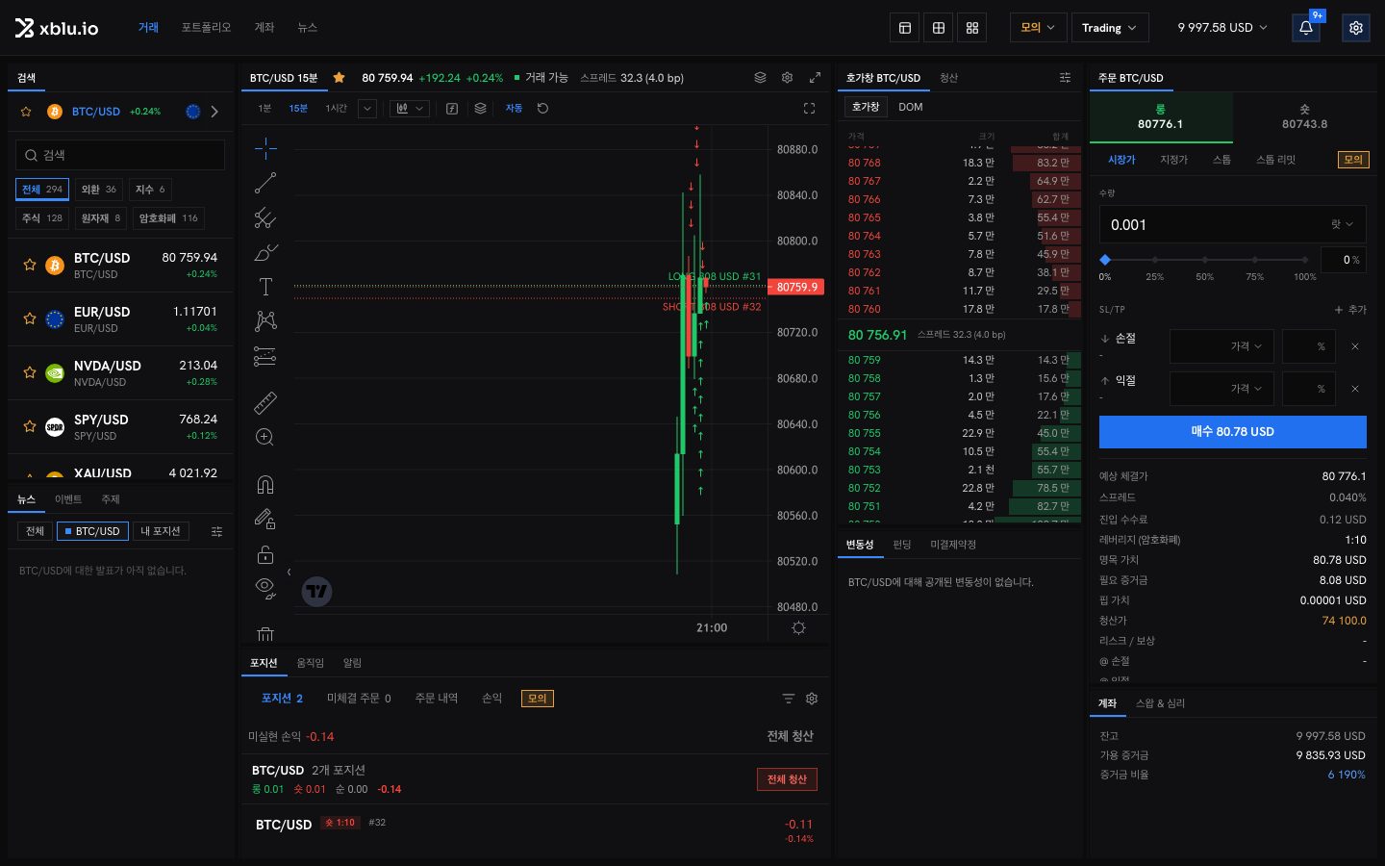Image resolution: width=1385 pixels, height=866 pixels.
Task: Select the crosshair cursor tool
Action: pyautogui.click(x=265, y=147)
